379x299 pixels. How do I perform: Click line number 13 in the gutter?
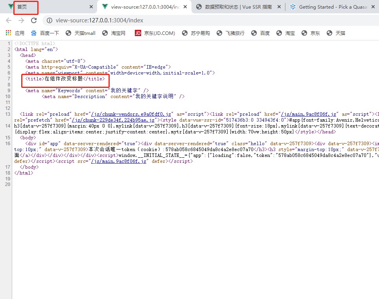pyautogui.click(x=8, y=114)
